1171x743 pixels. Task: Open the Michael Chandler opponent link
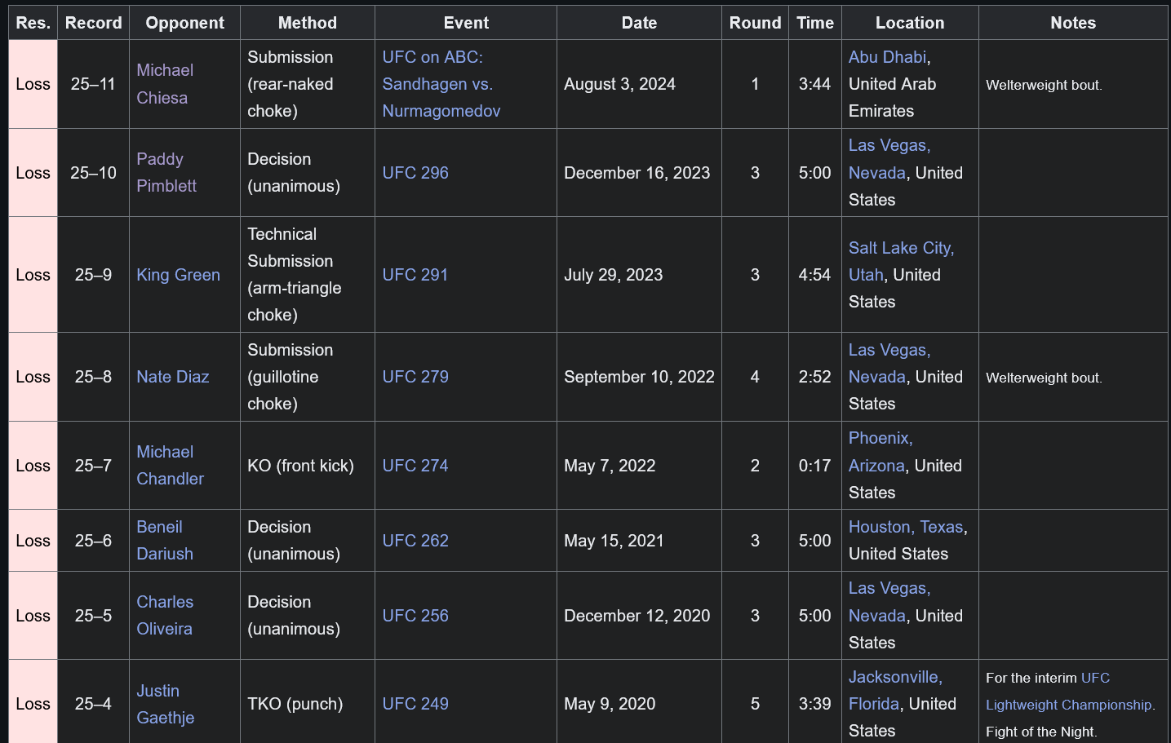tap(170, 465)
